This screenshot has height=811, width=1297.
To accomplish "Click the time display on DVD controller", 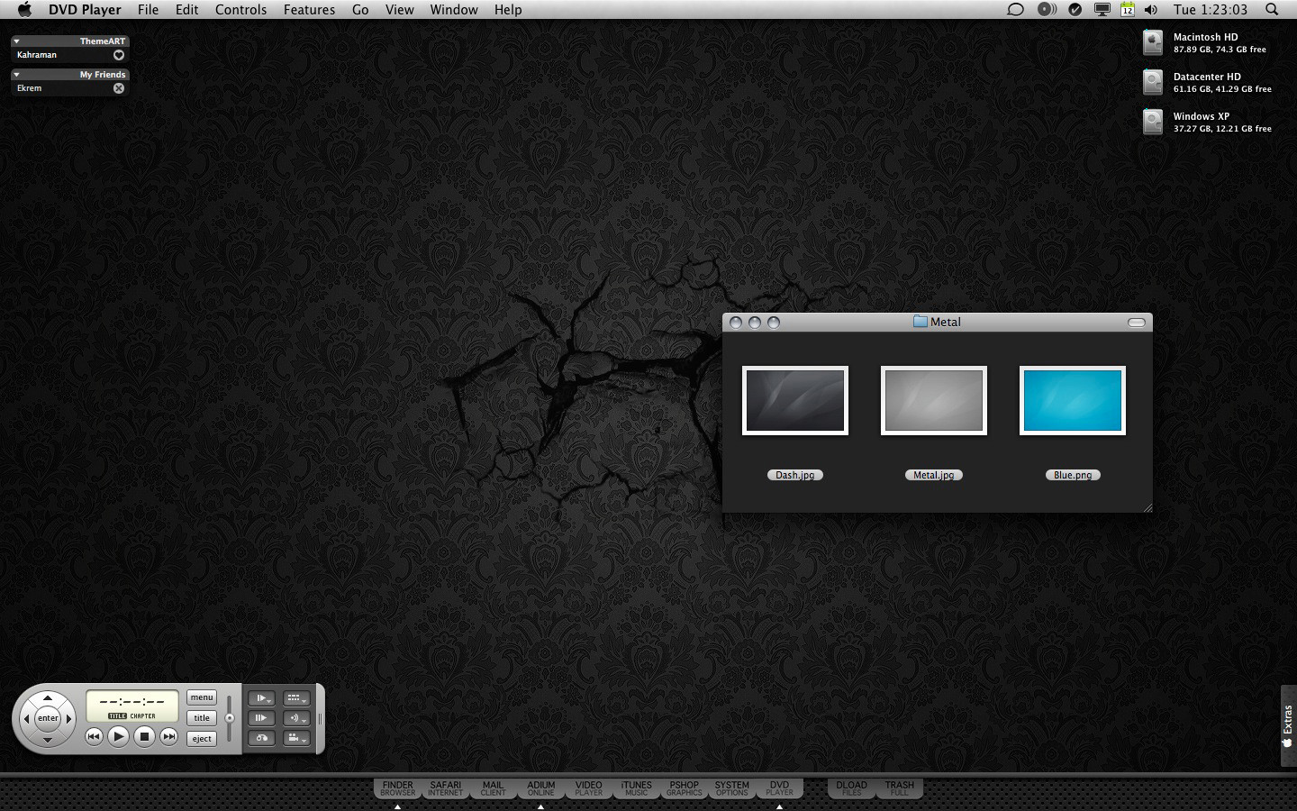I will click(132, 706).
